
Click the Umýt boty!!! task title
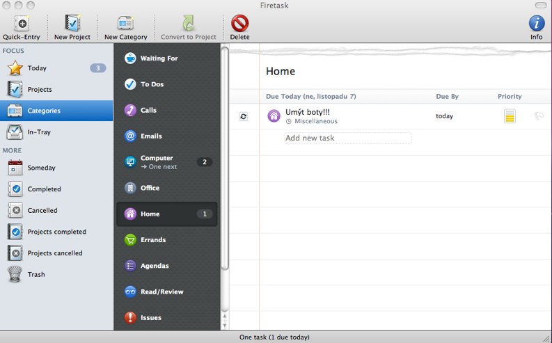(308, 112)
